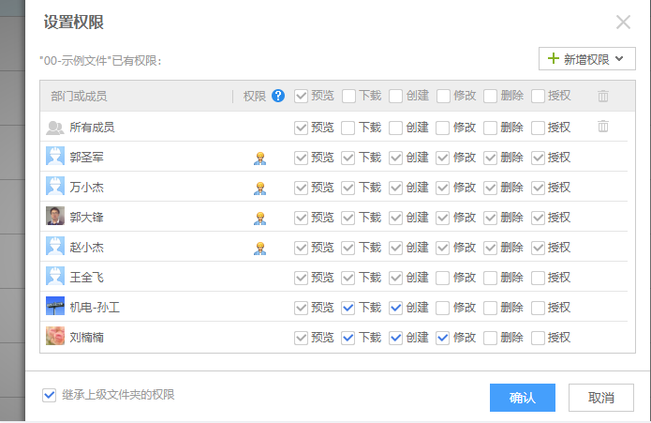Click the trash icon in header row

[603, 96]
